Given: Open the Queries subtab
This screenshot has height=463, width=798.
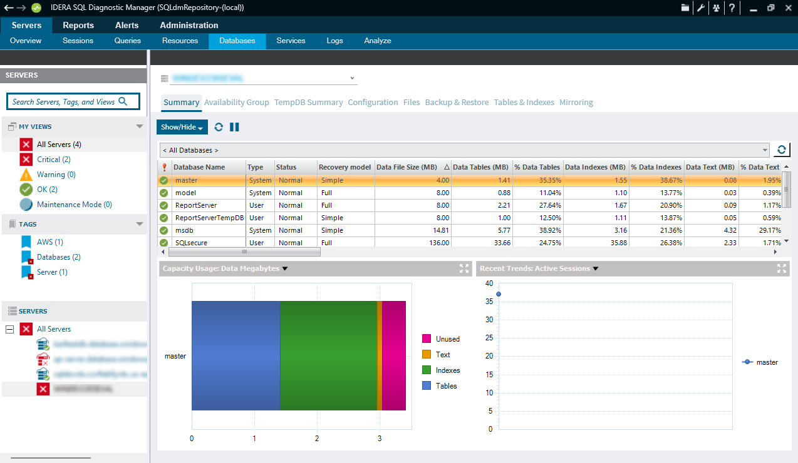Looking at the screenshot, I should click(128, 41).
